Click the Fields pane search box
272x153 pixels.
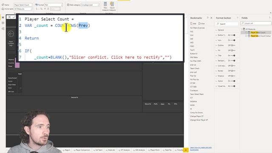[x=256, y=23]
